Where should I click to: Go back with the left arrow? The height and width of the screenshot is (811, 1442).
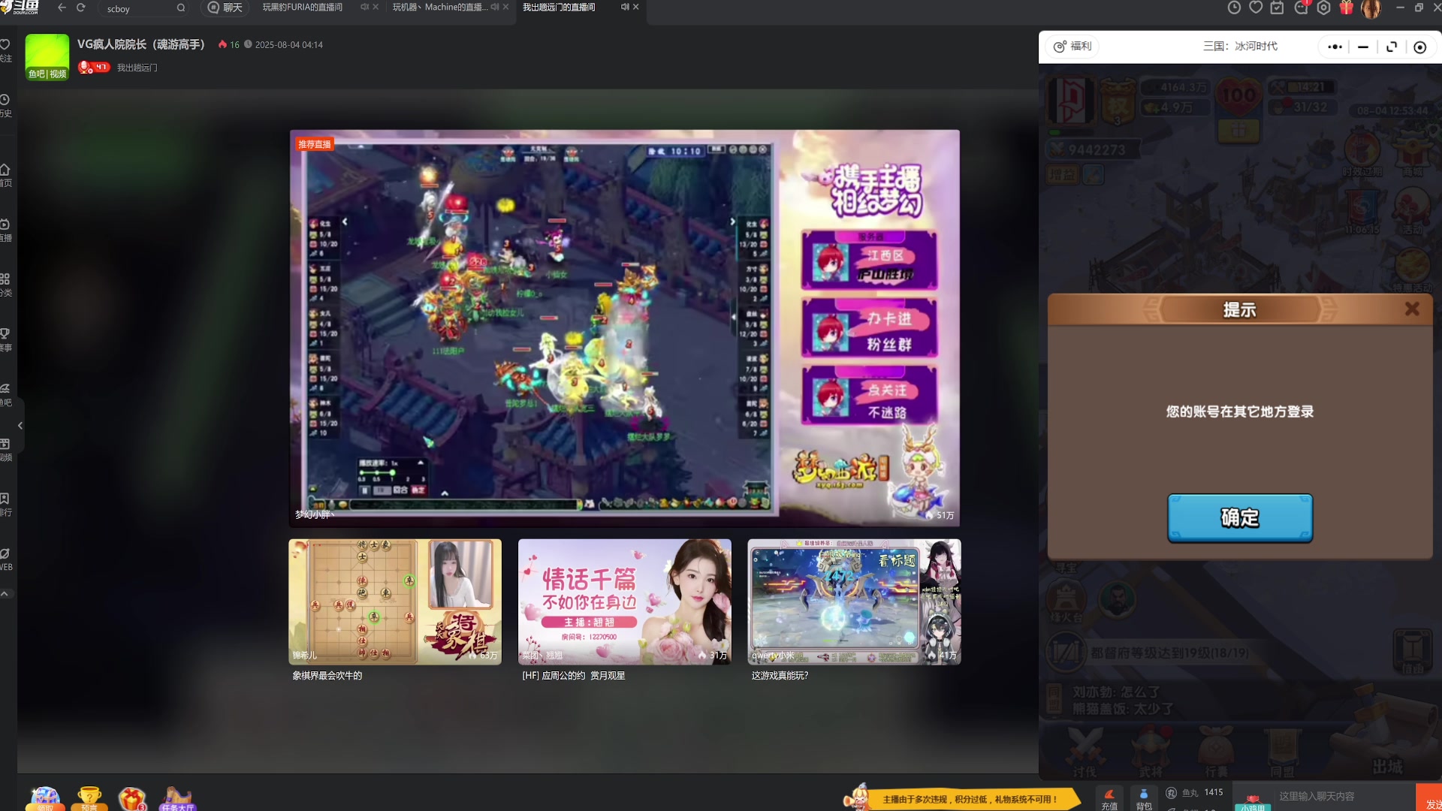click(62, 8)
